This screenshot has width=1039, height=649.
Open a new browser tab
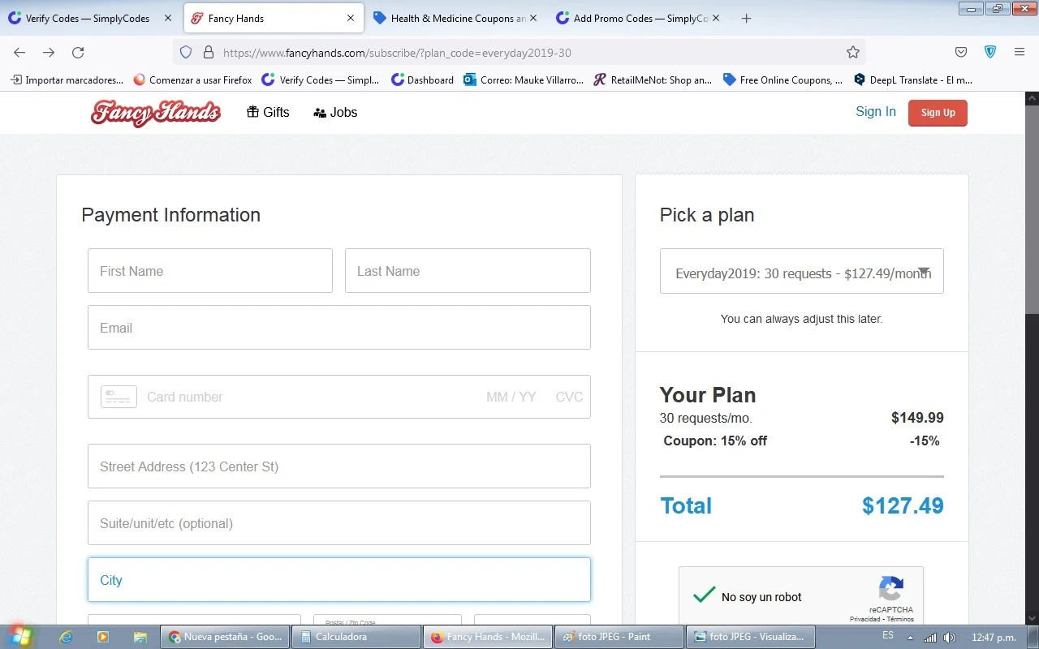tap(747, 18)
